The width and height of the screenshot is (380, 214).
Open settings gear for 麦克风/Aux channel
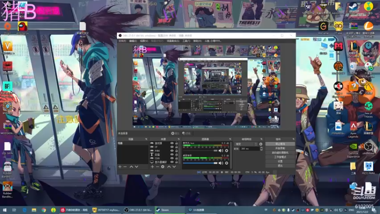pyautogui.click(x=227, y=151)
